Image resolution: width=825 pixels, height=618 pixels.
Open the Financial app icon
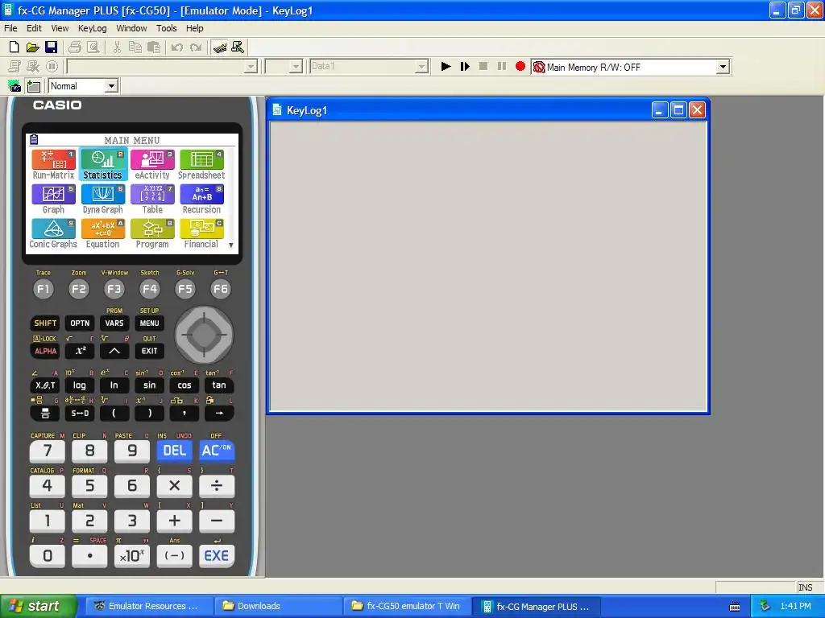pyautogui.click(x=201, y=234)
